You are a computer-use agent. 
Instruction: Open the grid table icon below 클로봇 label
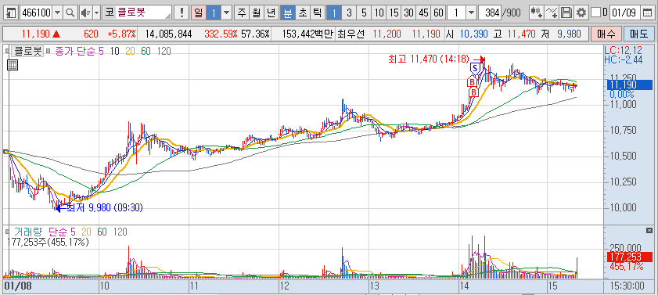click(13, 65)
